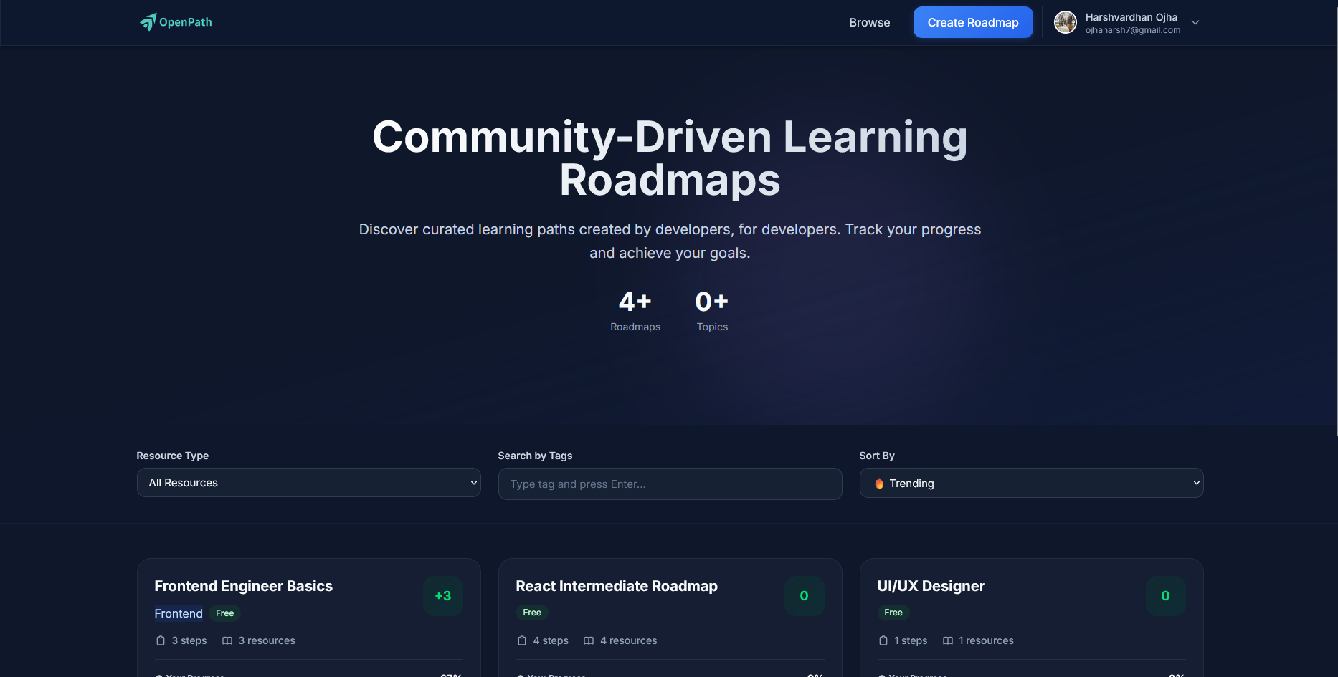
Task: Click the clipboard icon on React Intermediate Roadmap card
Action: click(x=522, y=640)
